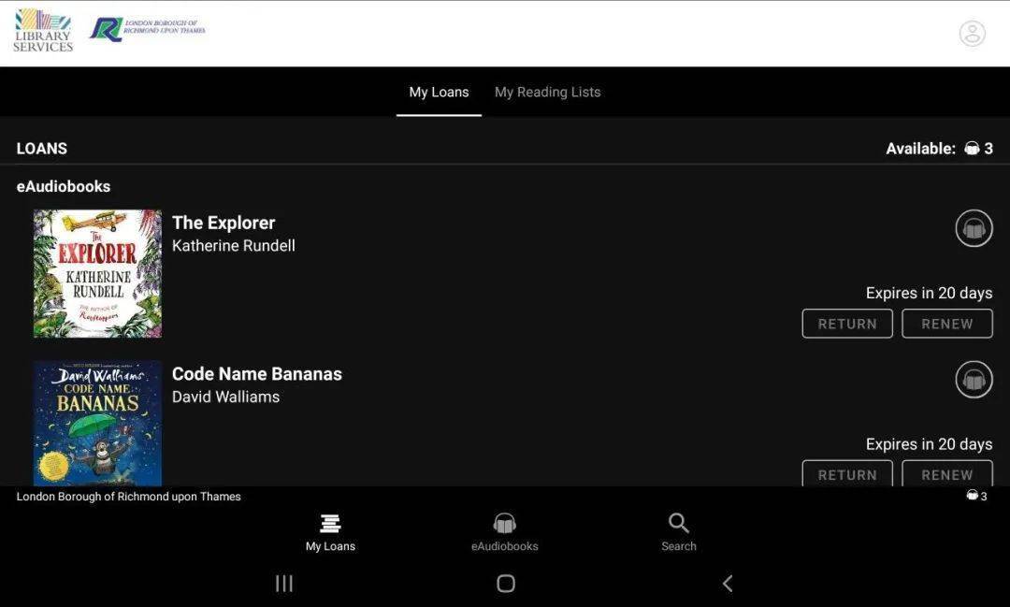Select Katherine Rundell author name

233,245
